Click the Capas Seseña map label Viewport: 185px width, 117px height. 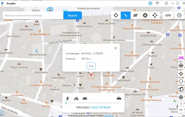(123, 80)
